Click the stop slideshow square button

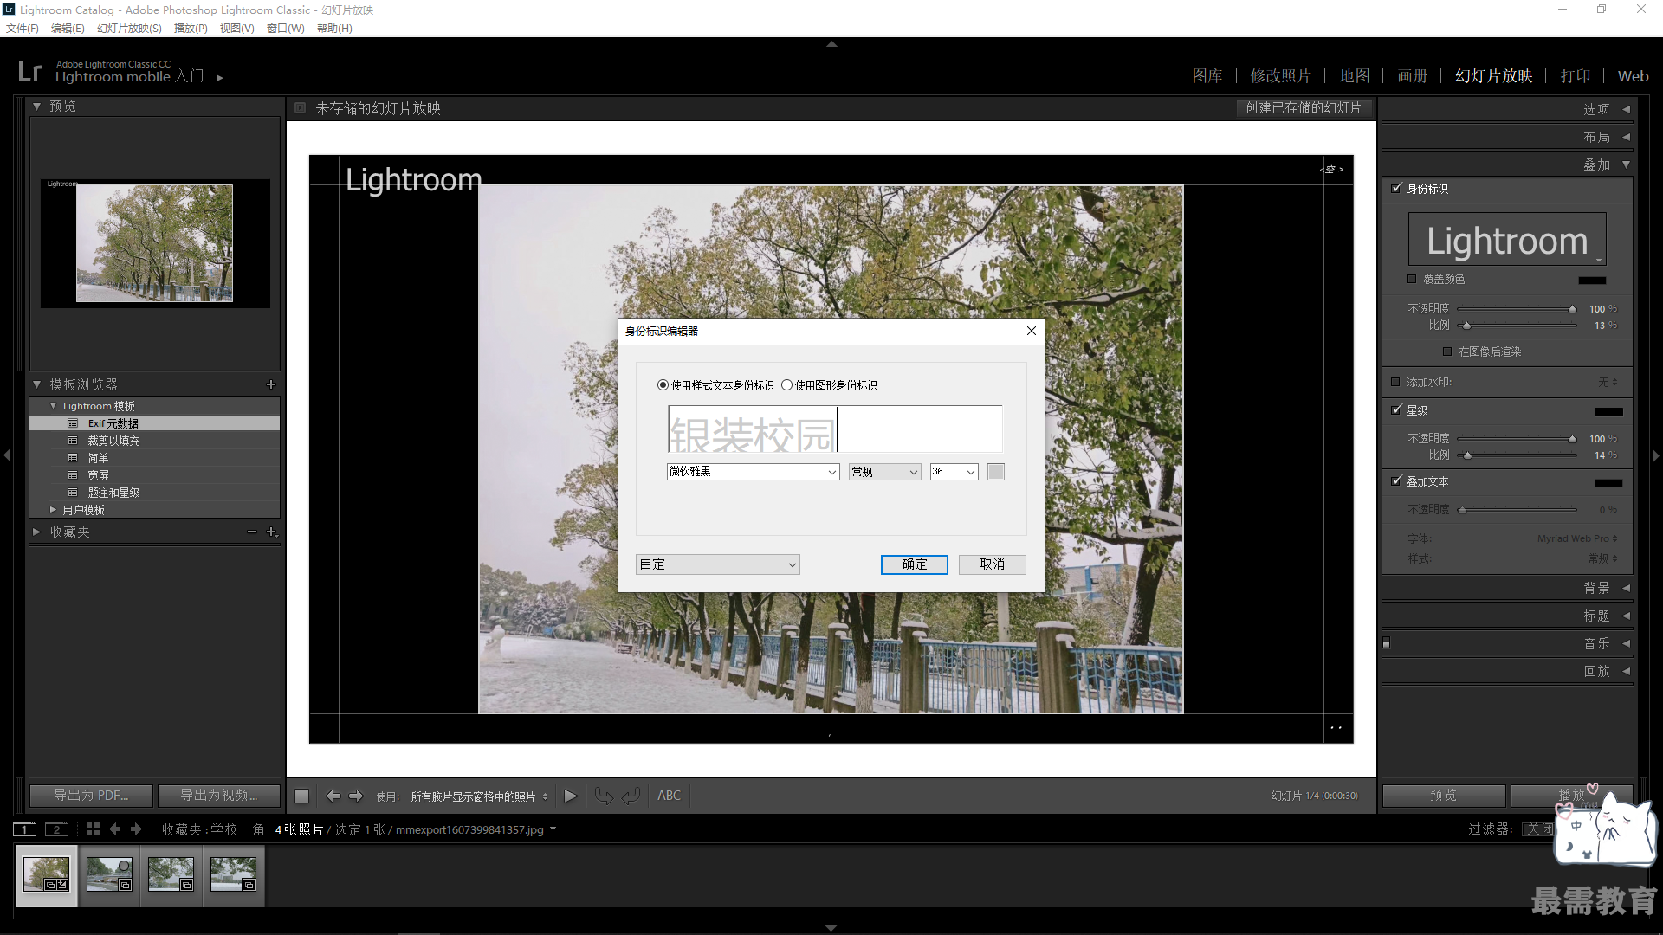(301, 796)
